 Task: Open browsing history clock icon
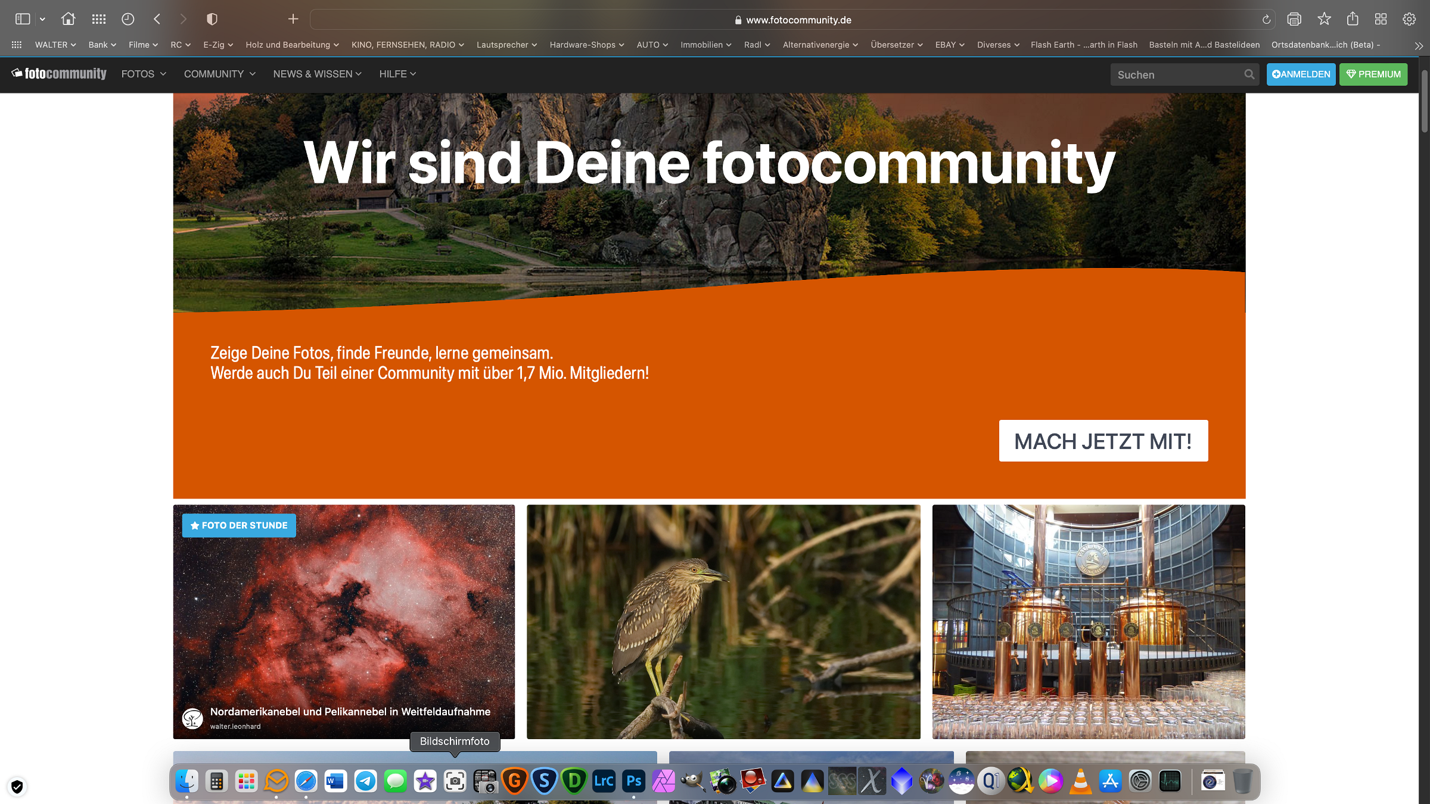point(128,19)
